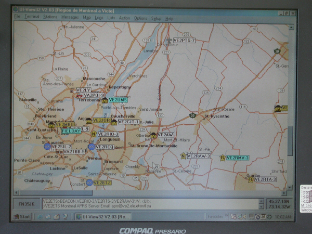Open the Stations menu
This screenshot has height=234, width=312.
(x=50, y=18)
